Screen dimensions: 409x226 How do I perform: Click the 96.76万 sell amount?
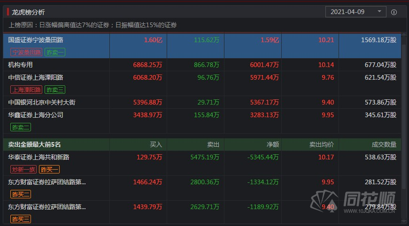[208, 77]
